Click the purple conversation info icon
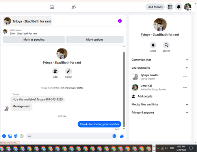Screen dimensions: 197x152 [120, 21]
